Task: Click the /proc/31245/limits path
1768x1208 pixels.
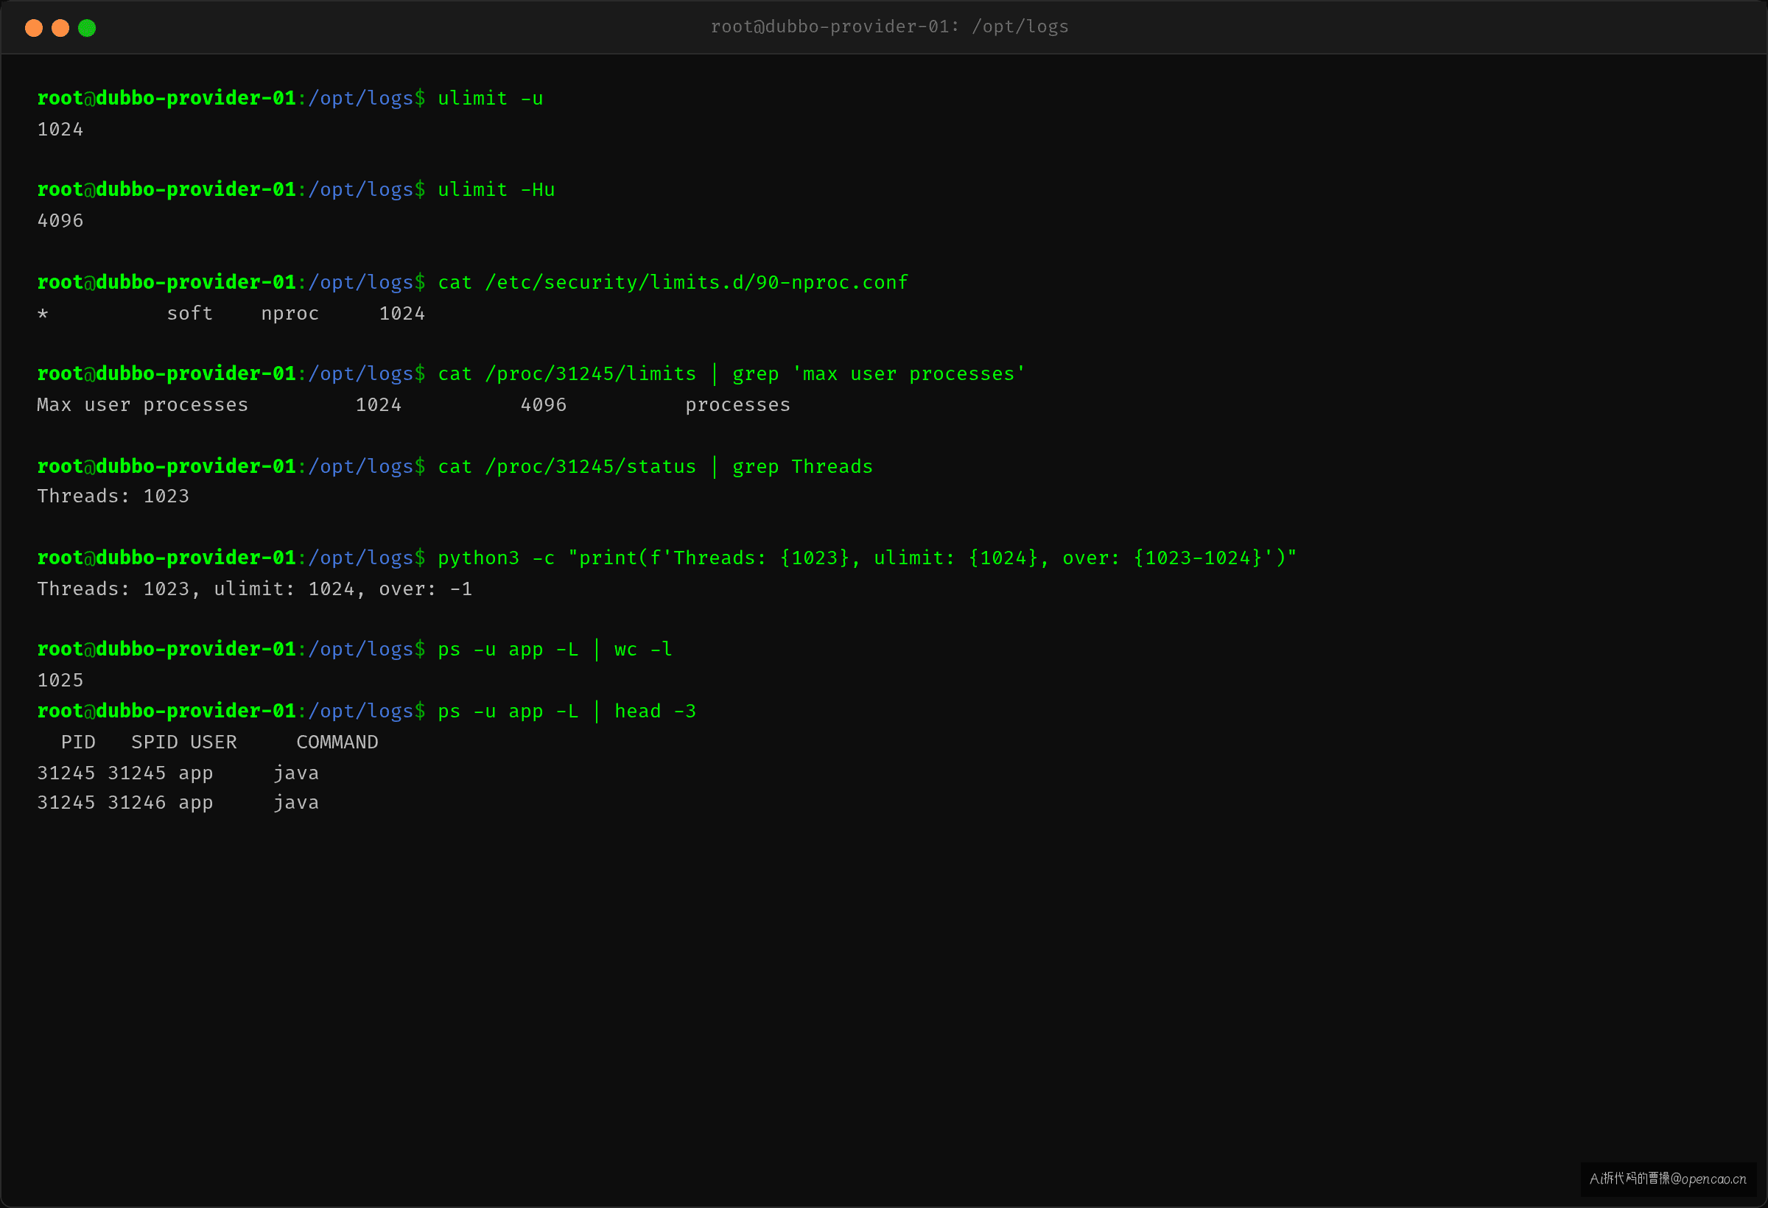Action: point(590,373)
